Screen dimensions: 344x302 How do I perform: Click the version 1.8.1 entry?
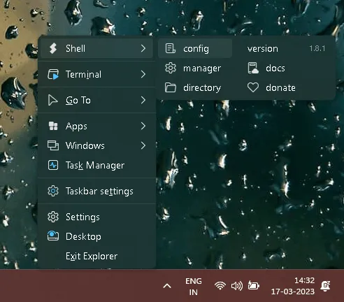pos(286,48)
